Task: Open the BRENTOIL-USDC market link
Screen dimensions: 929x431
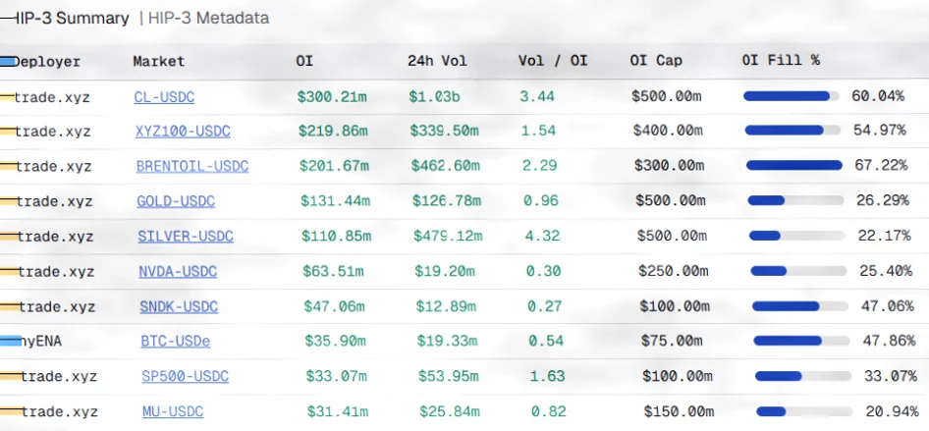Action: pyautogui.click(x=192, y=166)
